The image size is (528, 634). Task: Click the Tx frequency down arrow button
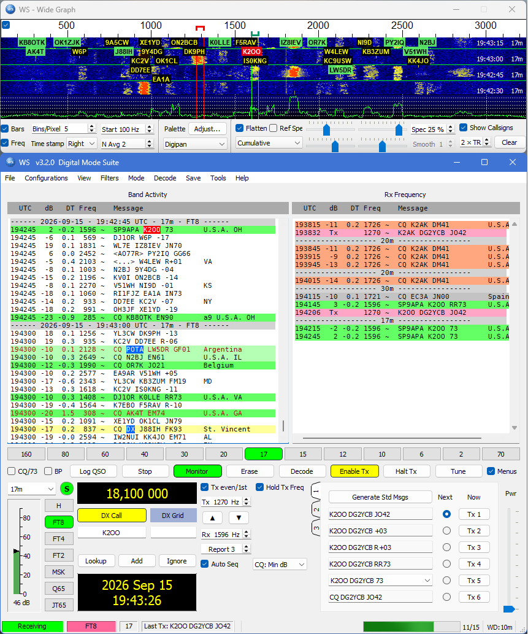point(239,517)
